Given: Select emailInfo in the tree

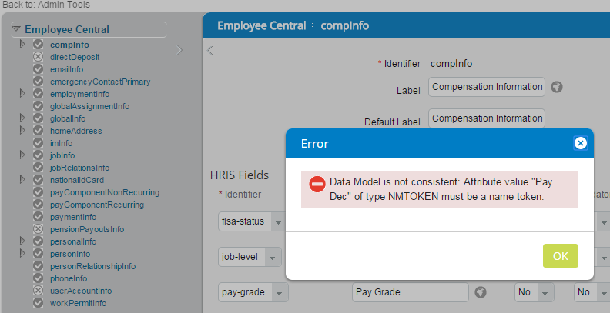Looking at the screenshot, I should click(x=66, y=69).
